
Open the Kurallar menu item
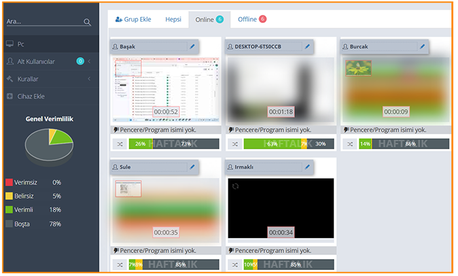tap(52, 79)
